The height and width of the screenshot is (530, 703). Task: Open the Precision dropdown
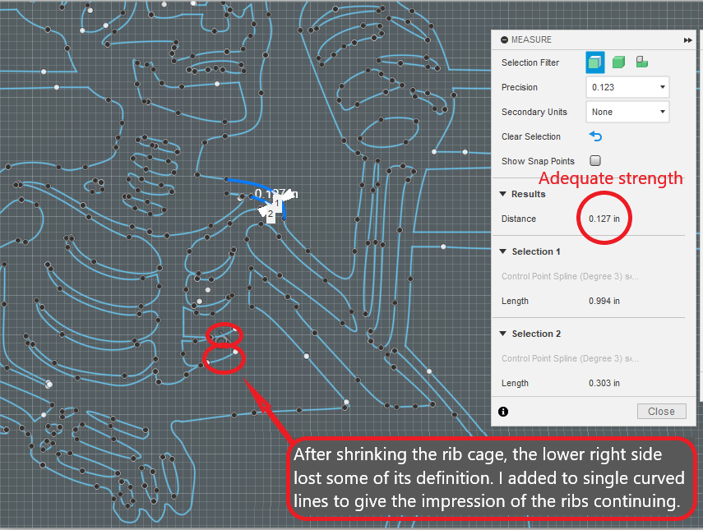627,87
